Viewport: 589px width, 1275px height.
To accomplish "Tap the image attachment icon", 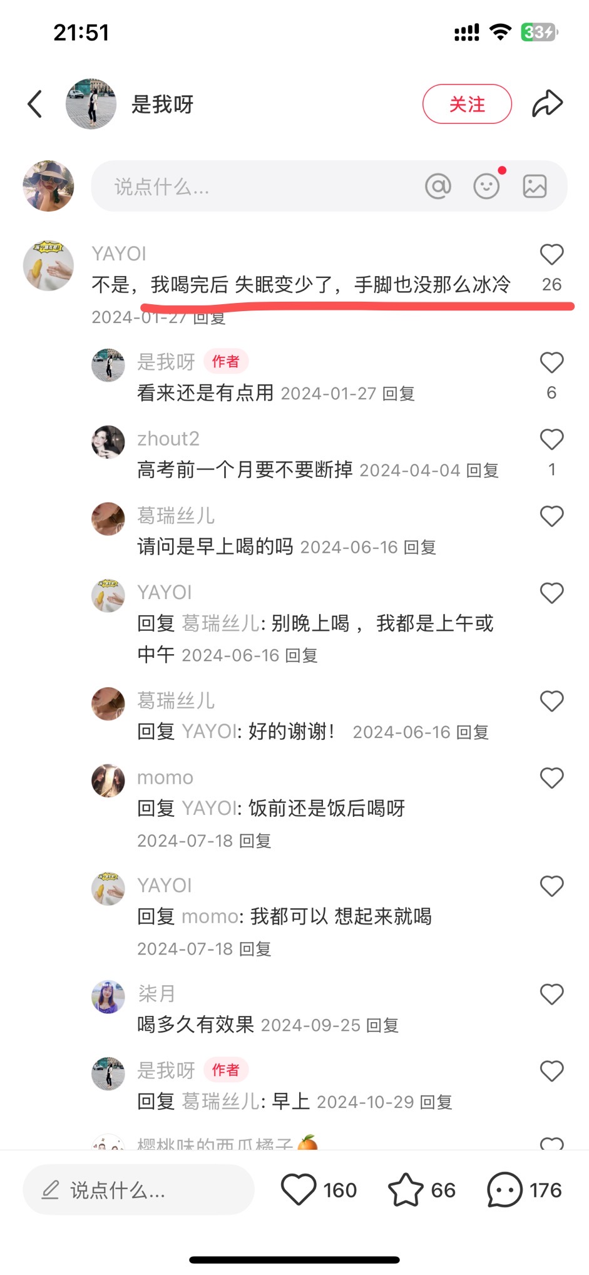I will tap(535, 186).
